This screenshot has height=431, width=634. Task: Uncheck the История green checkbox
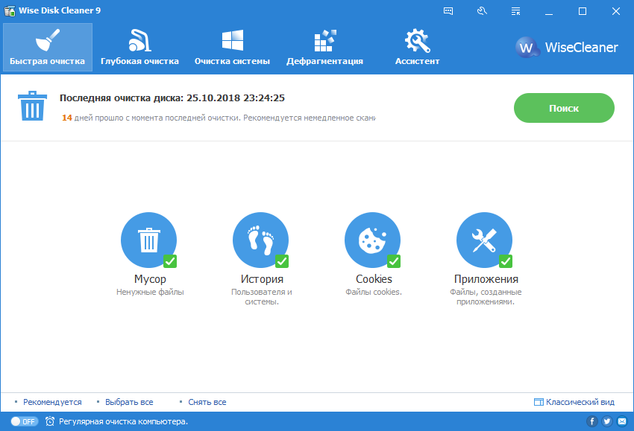pos(282,261)
